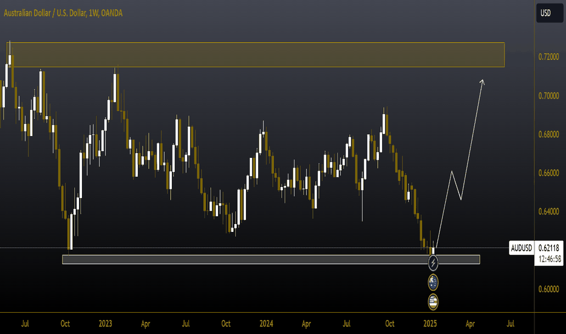Open the USD currency selector

(550, 13)
